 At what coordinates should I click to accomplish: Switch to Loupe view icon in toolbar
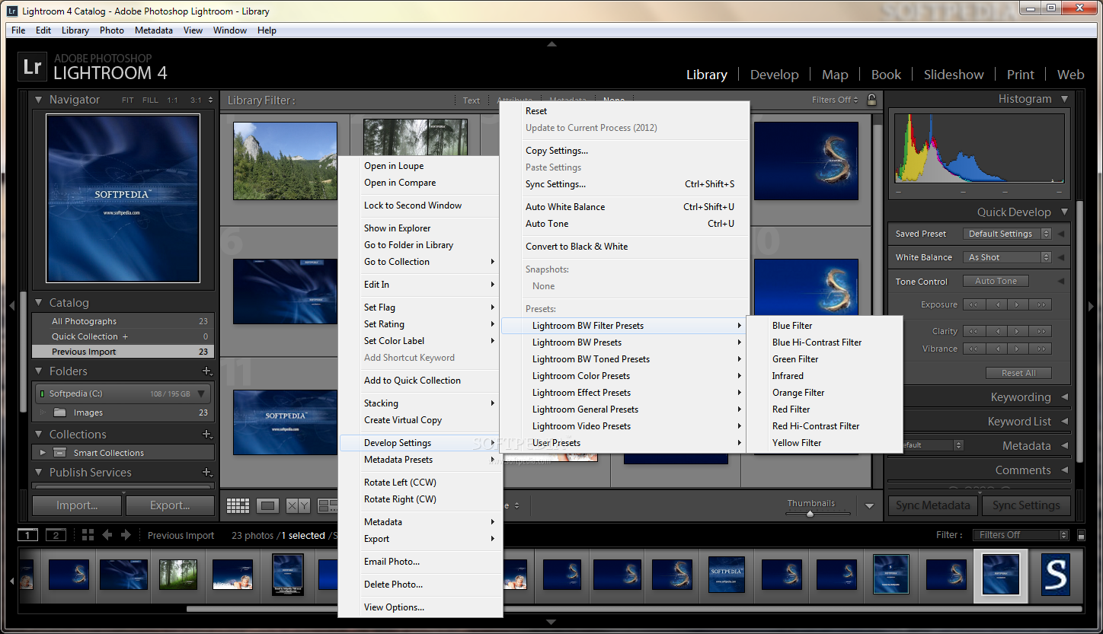click(x=268, y=505)
